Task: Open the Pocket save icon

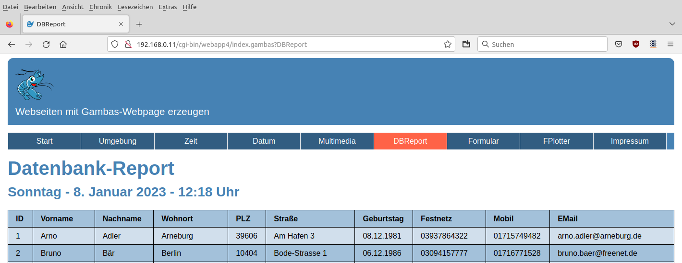Action: (619, 45)
